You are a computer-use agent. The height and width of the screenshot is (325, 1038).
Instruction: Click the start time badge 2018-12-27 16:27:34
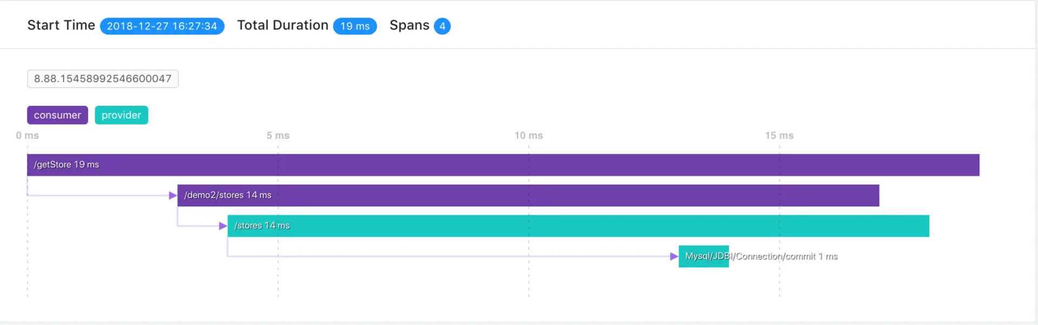[x=162, y=26]
